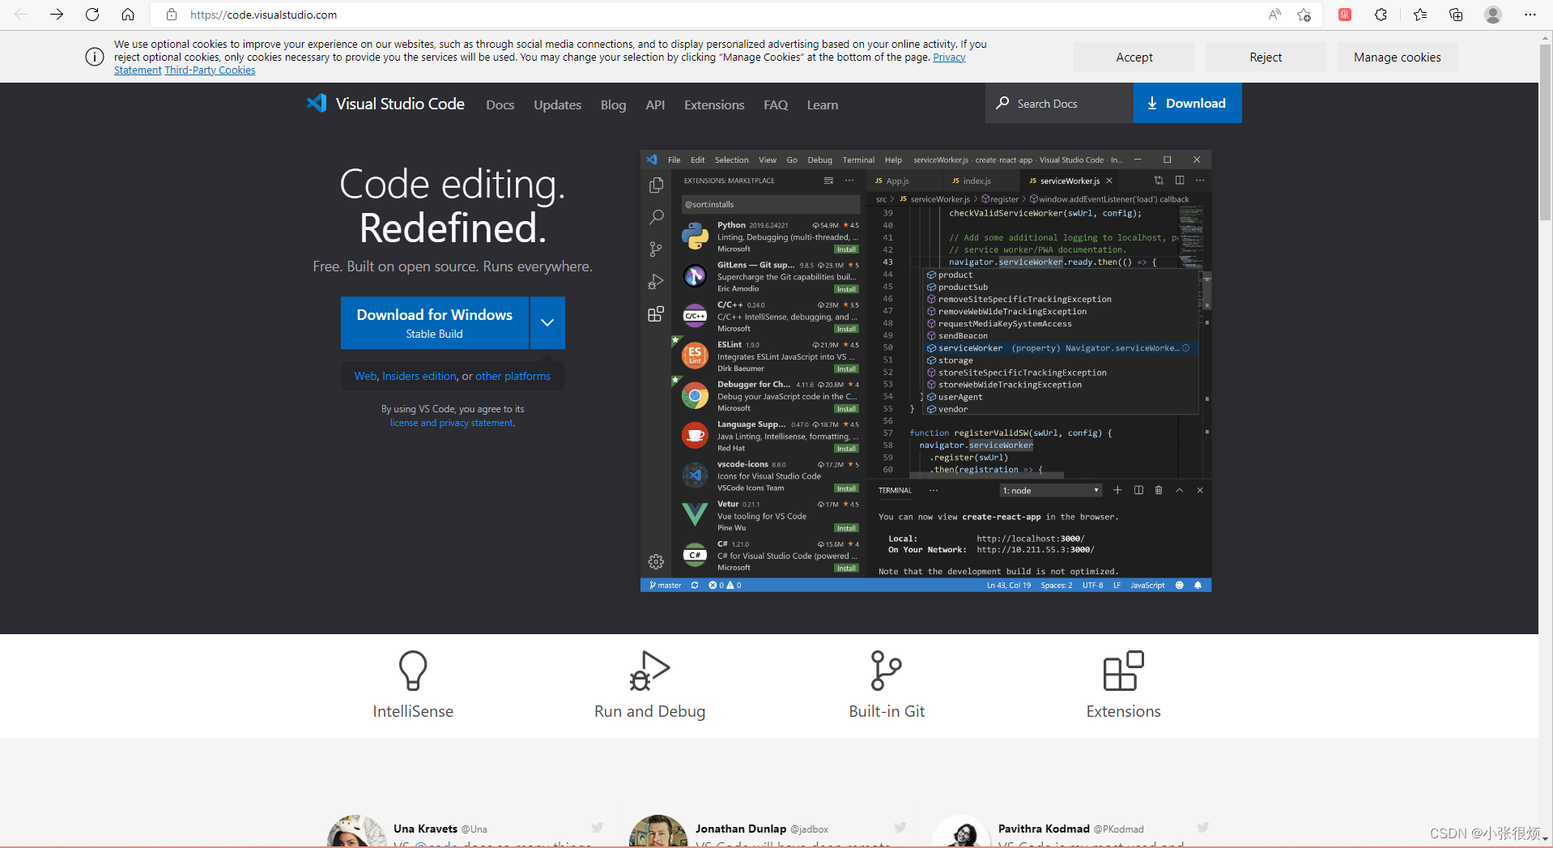The height and width of the screenshot is (848, 1553).
Task: Click the Run and Debug bug icon
Action: pyautogui.click(x=649, y=670)
